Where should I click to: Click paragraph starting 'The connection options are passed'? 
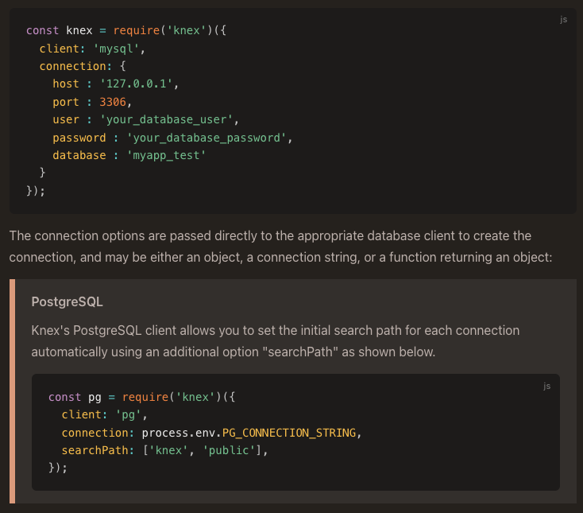tap(280, 247)
